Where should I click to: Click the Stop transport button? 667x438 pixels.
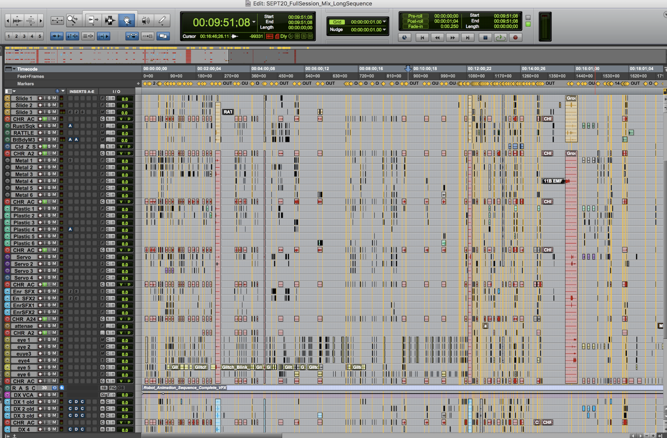pos(485,38)
